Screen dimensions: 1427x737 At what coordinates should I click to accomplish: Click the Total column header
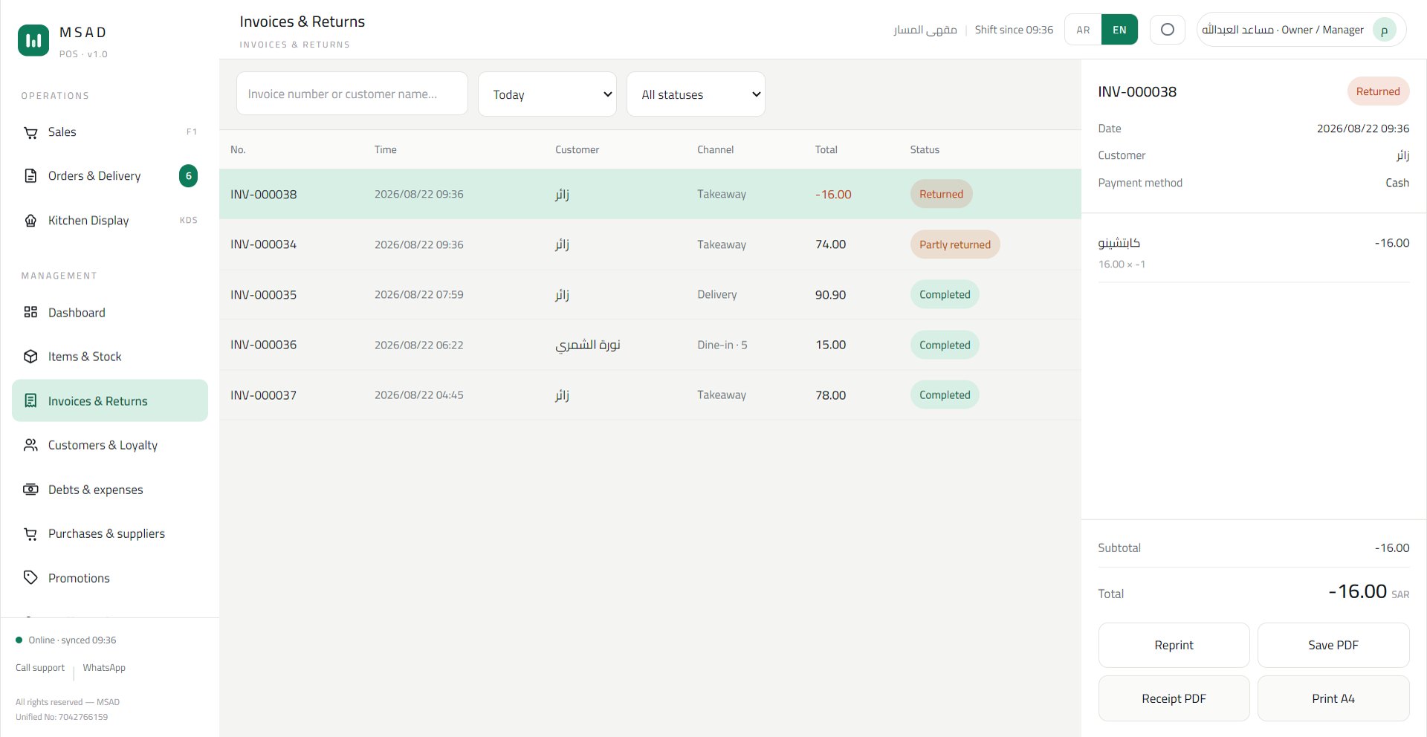click(826, 149)
